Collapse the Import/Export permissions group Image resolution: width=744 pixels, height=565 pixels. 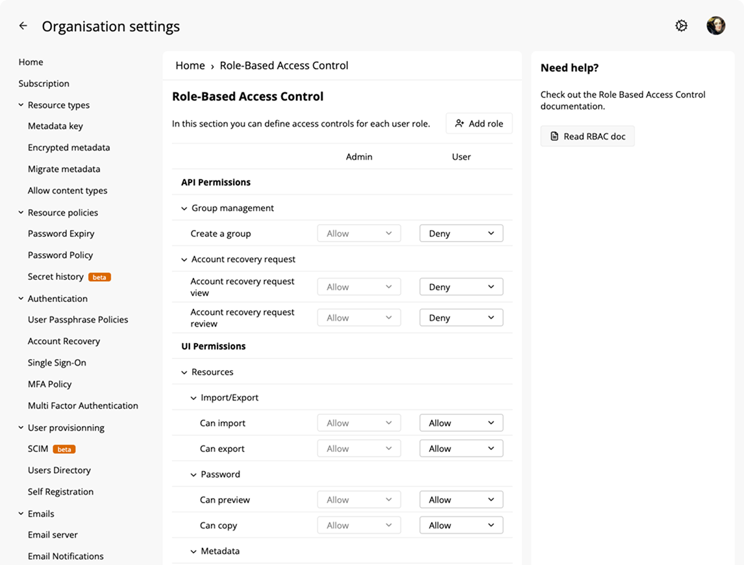pos(193,397)
